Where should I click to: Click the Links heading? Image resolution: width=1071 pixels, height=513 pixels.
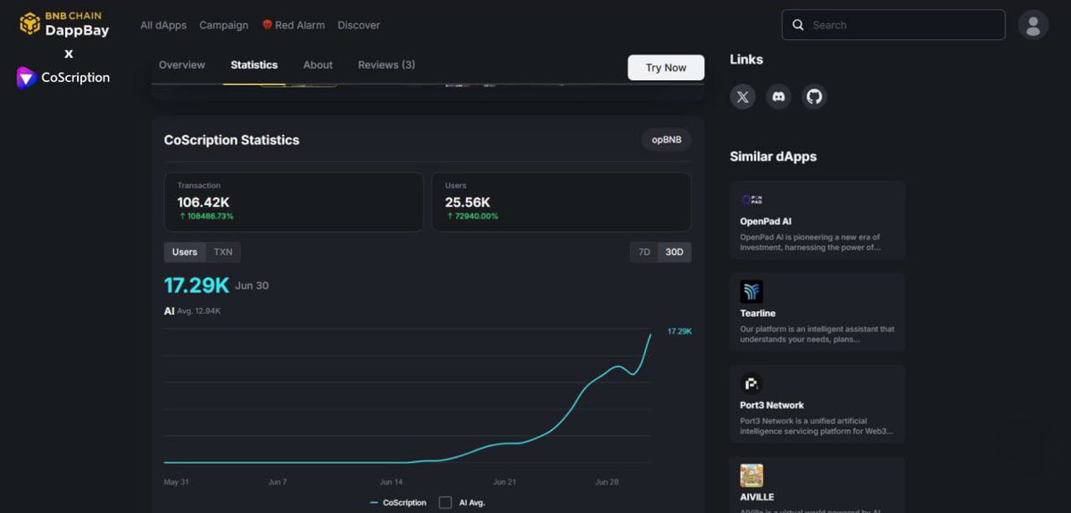point(746,59)
